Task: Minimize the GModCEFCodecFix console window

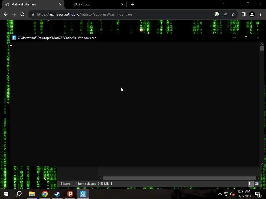Action: click(234, 38)
